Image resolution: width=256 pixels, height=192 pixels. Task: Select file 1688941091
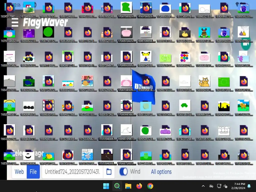(x=243, y=59)
